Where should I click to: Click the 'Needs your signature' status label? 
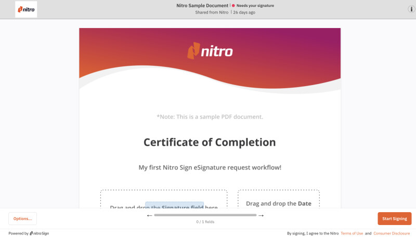tap(255, 6)
